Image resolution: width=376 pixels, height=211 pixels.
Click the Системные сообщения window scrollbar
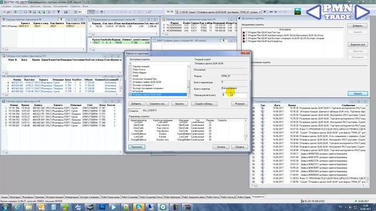pyautogui.click(x=367, y=144)
